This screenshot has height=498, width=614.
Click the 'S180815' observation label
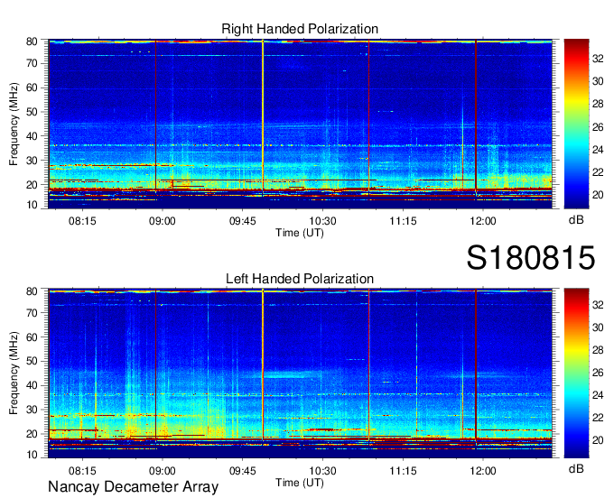[531, 257]
